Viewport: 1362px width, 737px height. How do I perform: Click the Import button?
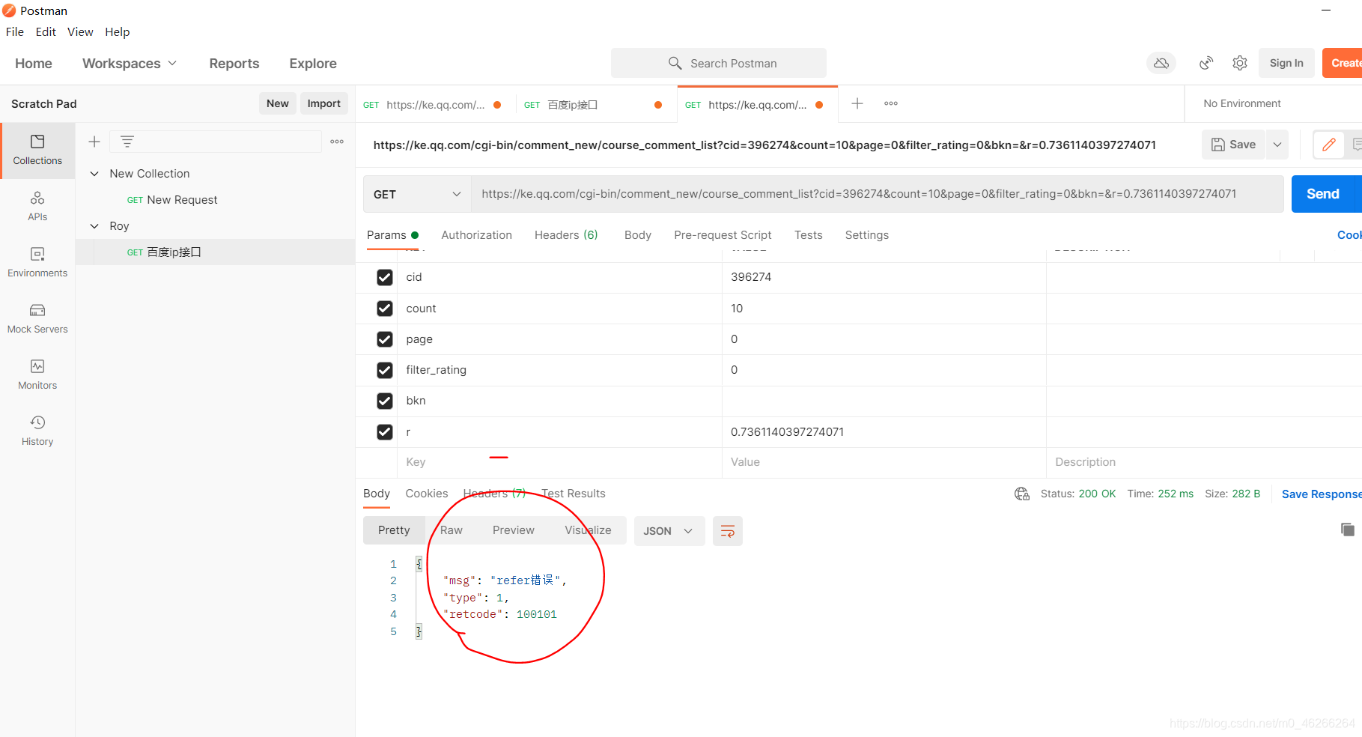tap(324, 103)
